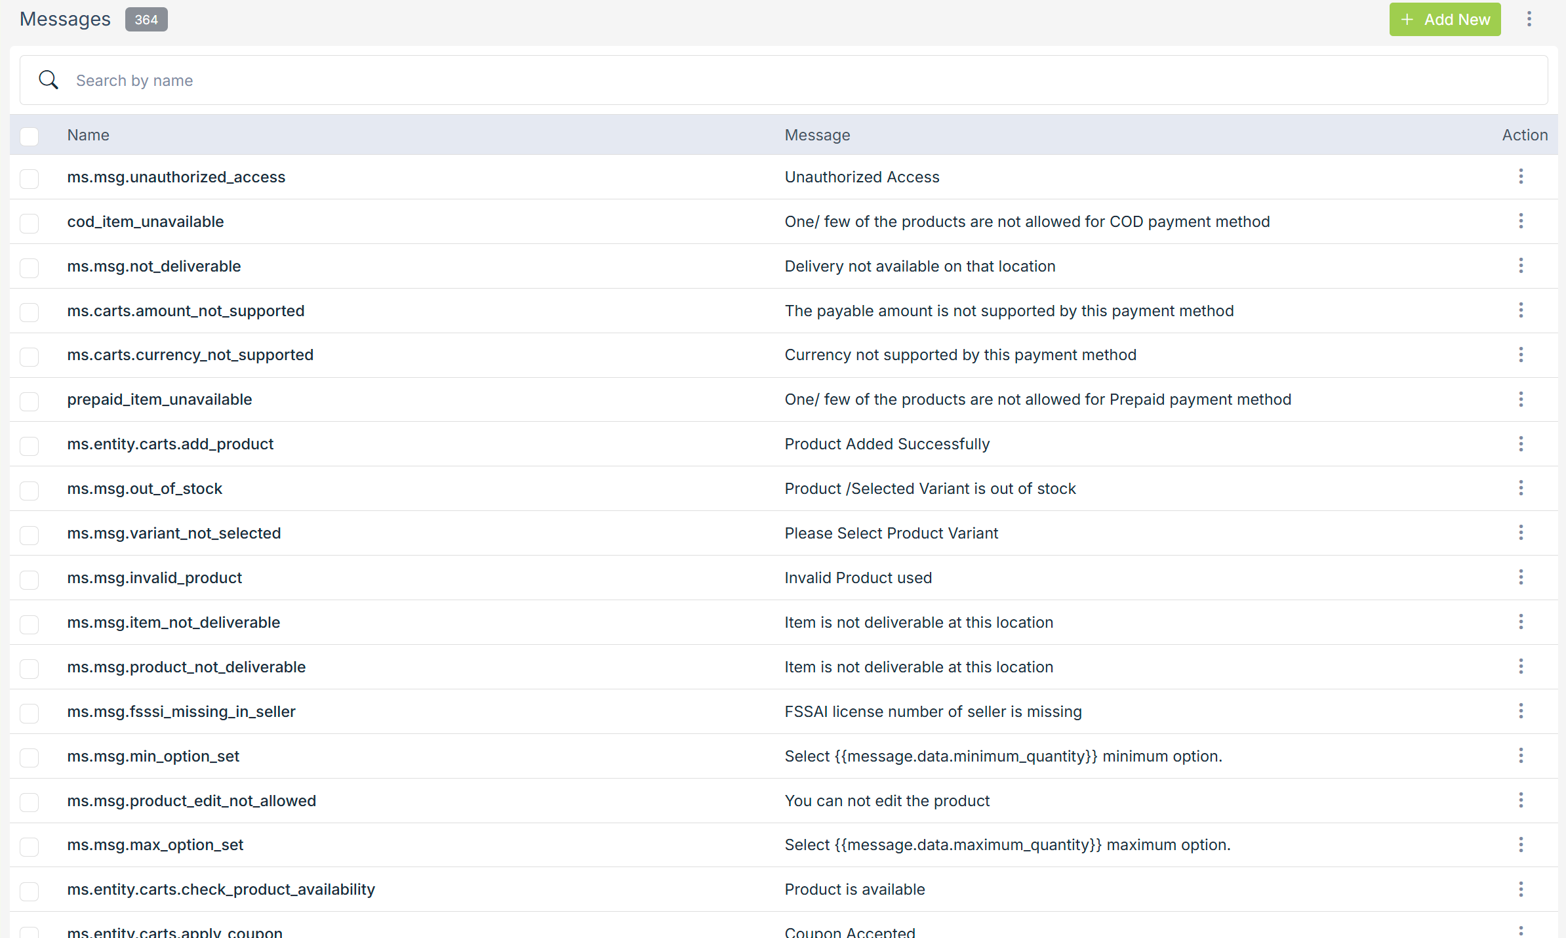Focus the Search by name field
The width and height of the screenshot is (1566, 938).
point(787,80)
